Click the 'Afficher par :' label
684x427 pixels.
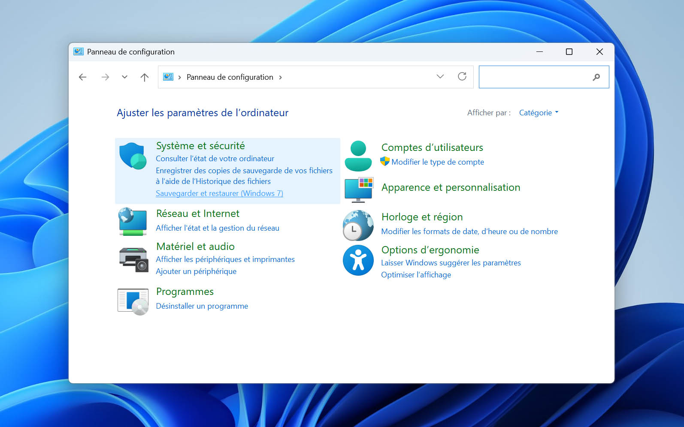(x=489, y=113)
